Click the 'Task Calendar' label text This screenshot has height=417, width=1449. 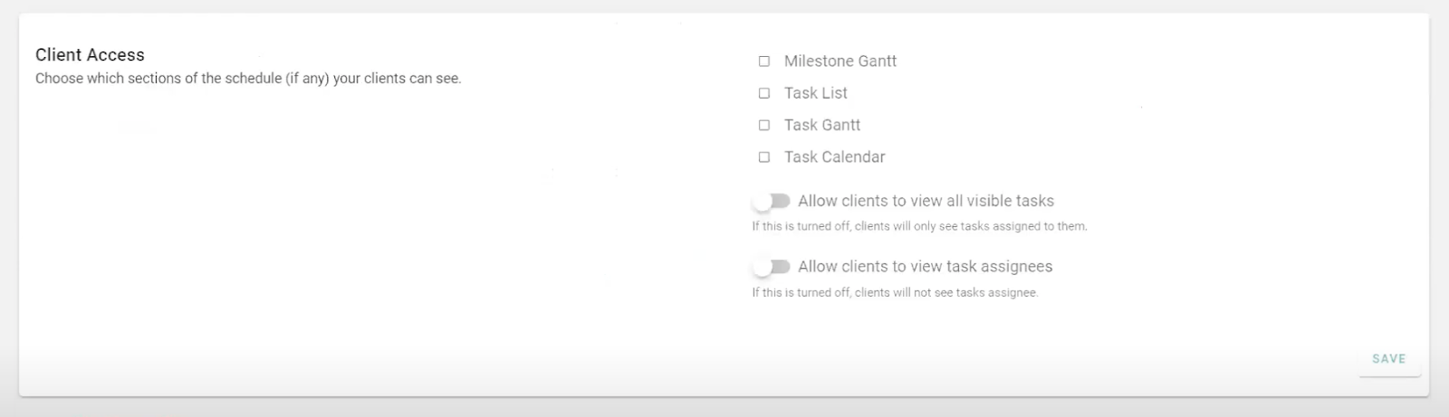834,157
